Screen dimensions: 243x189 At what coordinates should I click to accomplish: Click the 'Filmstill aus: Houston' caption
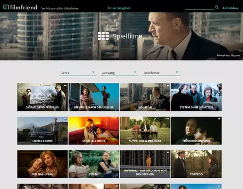[228, 55]
